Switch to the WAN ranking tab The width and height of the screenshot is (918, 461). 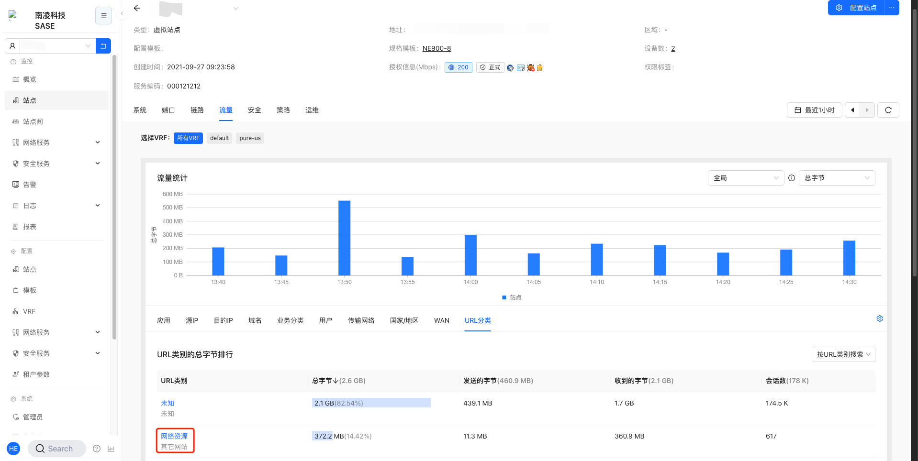pyautogui.click(x=442, y=320)
